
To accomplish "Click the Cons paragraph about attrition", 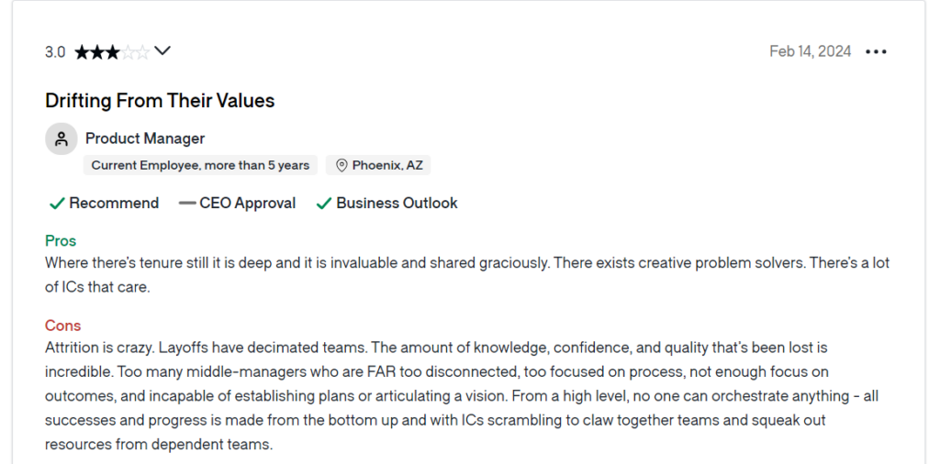I will 462,396.
